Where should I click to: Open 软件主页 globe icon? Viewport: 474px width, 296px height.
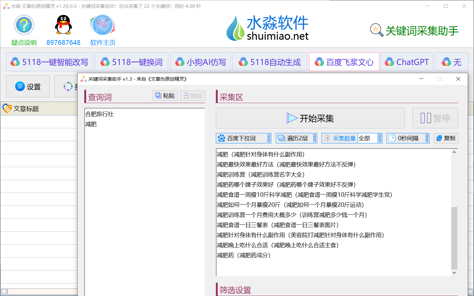coord(103,25)
